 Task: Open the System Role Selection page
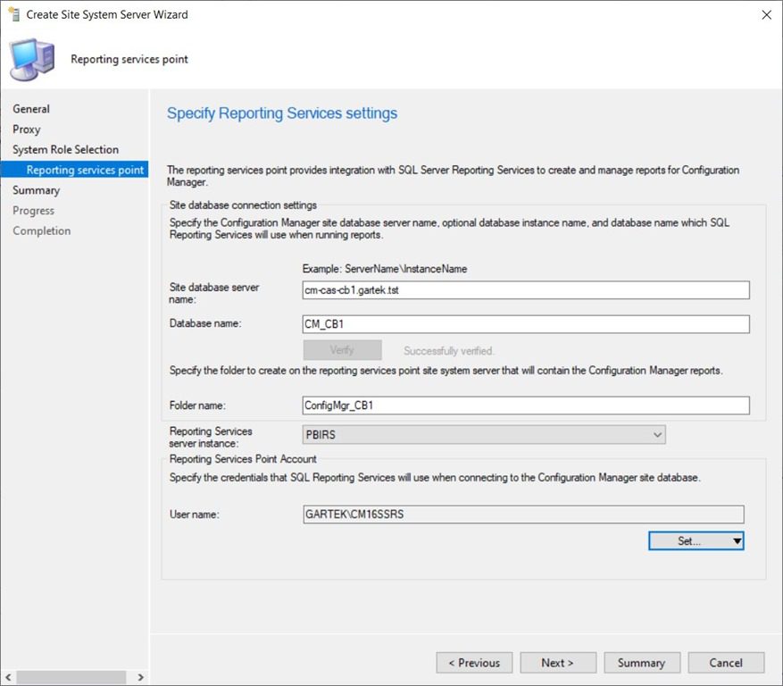65,149
